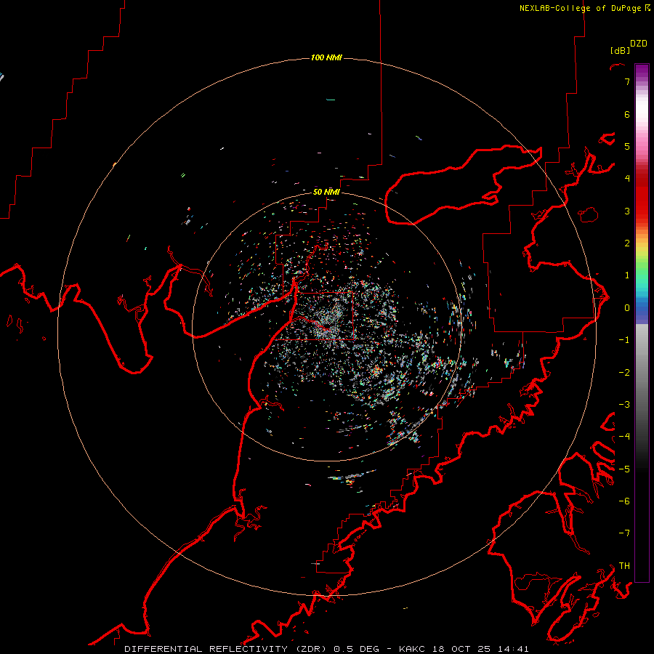Click the "3" value on the color scale
654x654 pixels.
point(627,211)
